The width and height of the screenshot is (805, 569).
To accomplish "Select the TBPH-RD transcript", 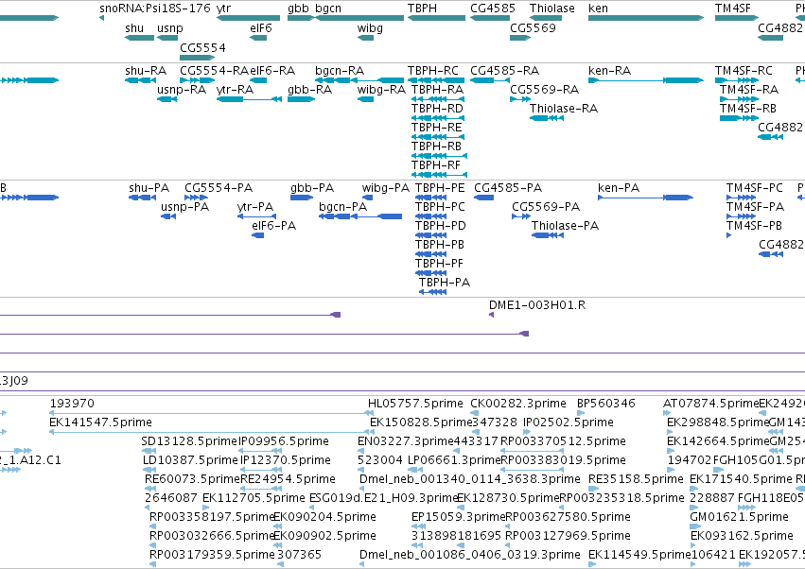I will [x=438, y=118].
